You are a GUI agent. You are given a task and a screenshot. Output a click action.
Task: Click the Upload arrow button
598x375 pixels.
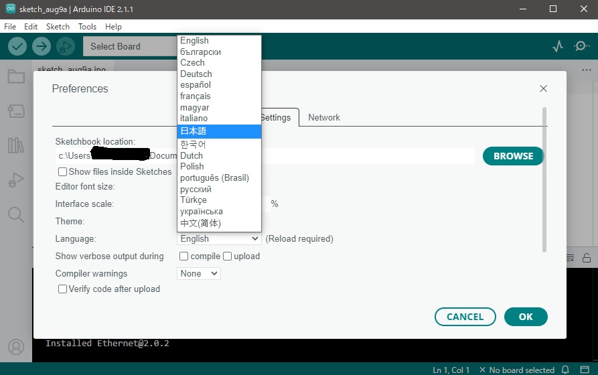(x=42, y=47)
